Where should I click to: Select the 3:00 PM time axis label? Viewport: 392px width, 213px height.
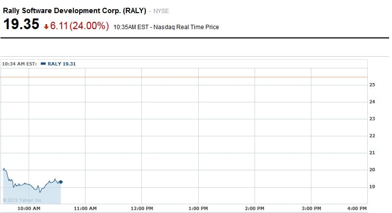pyautogui.click(x=311, y=208)
